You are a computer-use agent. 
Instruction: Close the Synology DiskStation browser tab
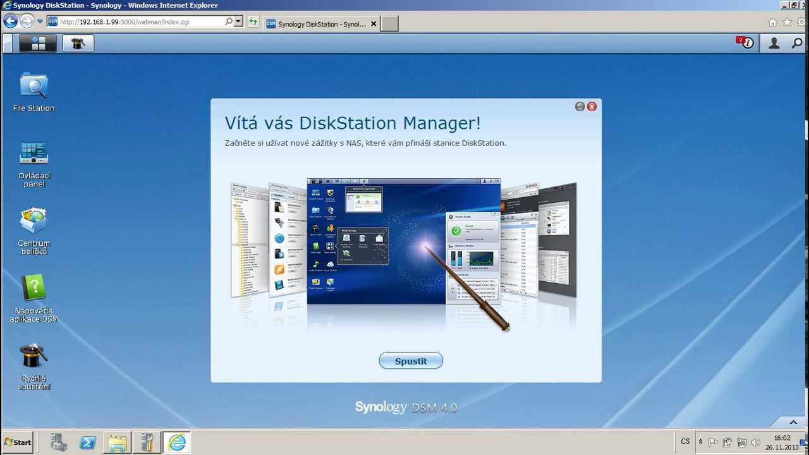click(x=374, y=24)
